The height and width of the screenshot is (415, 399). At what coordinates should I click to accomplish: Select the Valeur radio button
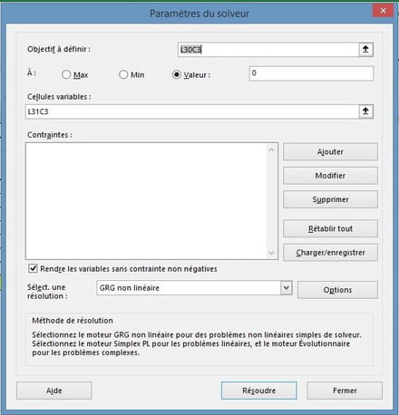(177, 74)
